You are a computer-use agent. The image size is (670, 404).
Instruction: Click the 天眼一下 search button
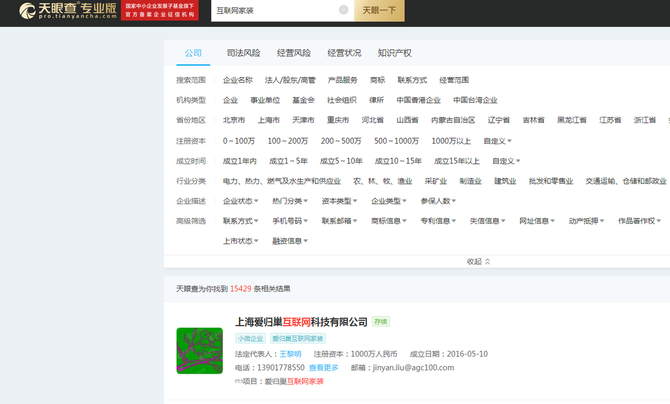tap(379, 10)
